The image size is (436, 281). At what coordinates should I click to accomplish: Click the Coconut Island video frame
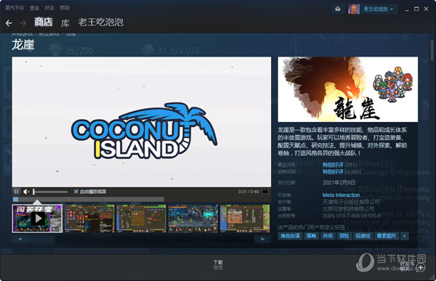[x=142, y=122]
